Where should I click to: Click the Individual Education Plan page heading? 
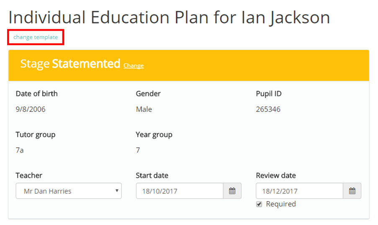coord(169,18)
